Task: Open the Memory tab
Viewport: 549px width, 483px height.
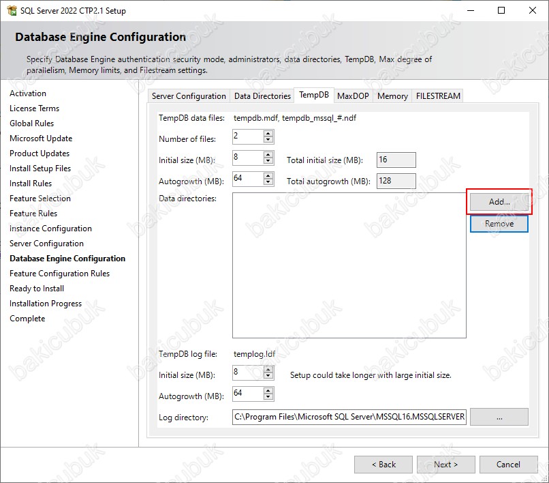Action: coord(392,96)
